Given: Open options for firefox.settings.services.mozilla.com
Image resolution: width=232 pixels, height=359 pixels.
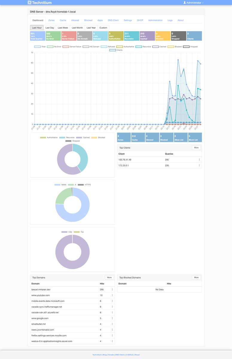Looking at the screenshot, I should [x=112, y=335].
